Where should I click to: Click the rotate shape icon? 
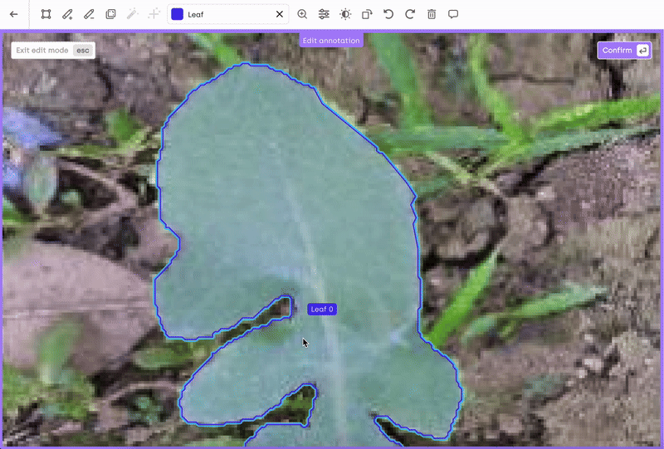click(x=367, y=14)
